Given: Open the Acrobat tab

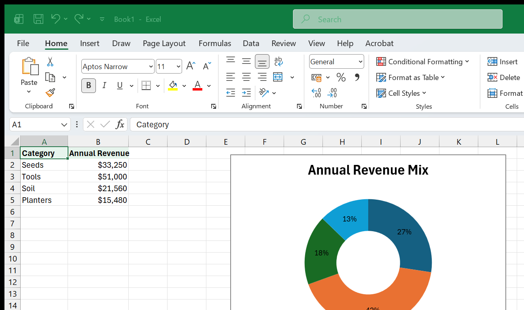Looking at the screenshot, I should 380,43.
